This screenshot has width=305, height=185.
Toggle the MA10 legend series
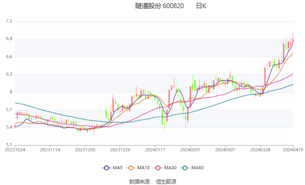[138, 168]
